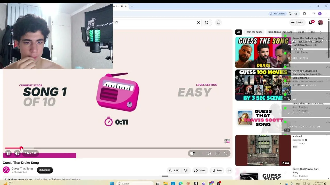The width and height of the screenshot is (330, 185).
Task: Open the ENG language switcher in the tray
Action: [x=298, y=184]
